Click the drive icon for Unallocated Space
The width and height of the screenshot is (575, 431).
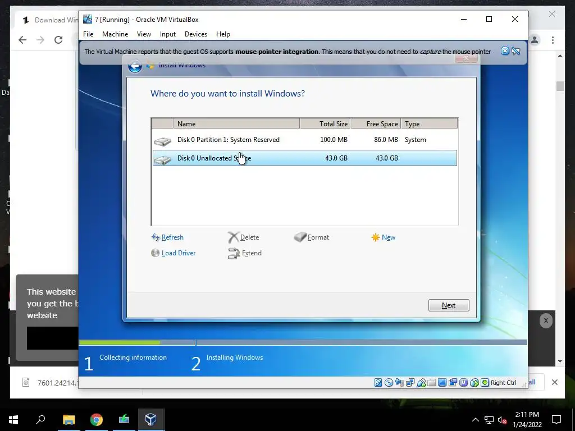pos(162,159)
